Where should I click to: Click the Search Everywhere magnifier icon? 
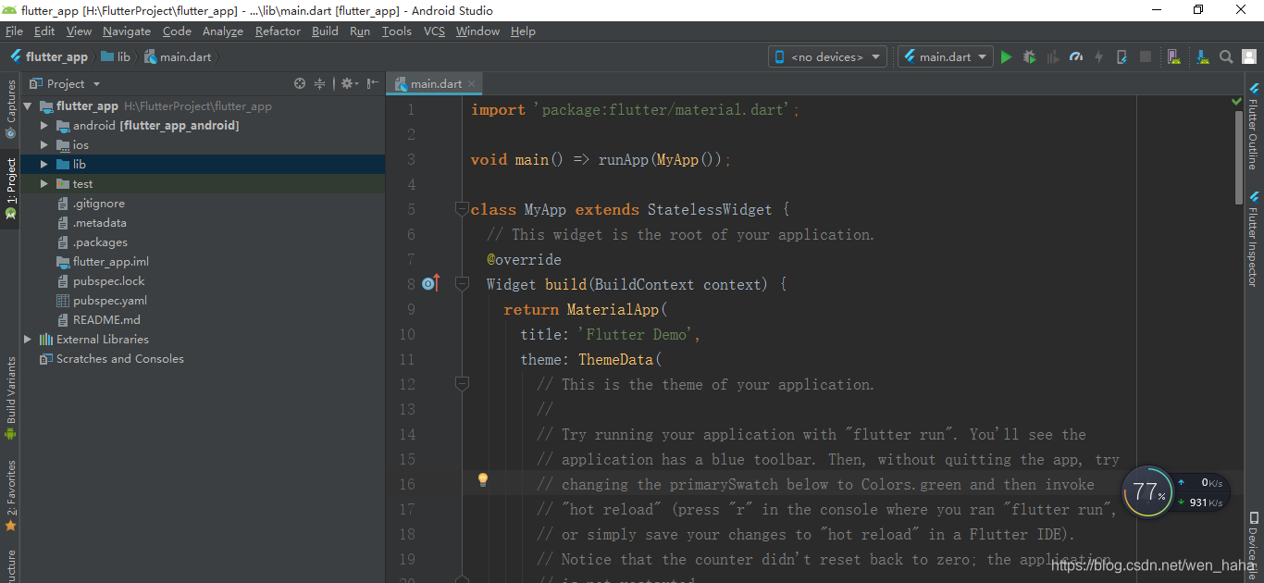[x=1226, y=56]
